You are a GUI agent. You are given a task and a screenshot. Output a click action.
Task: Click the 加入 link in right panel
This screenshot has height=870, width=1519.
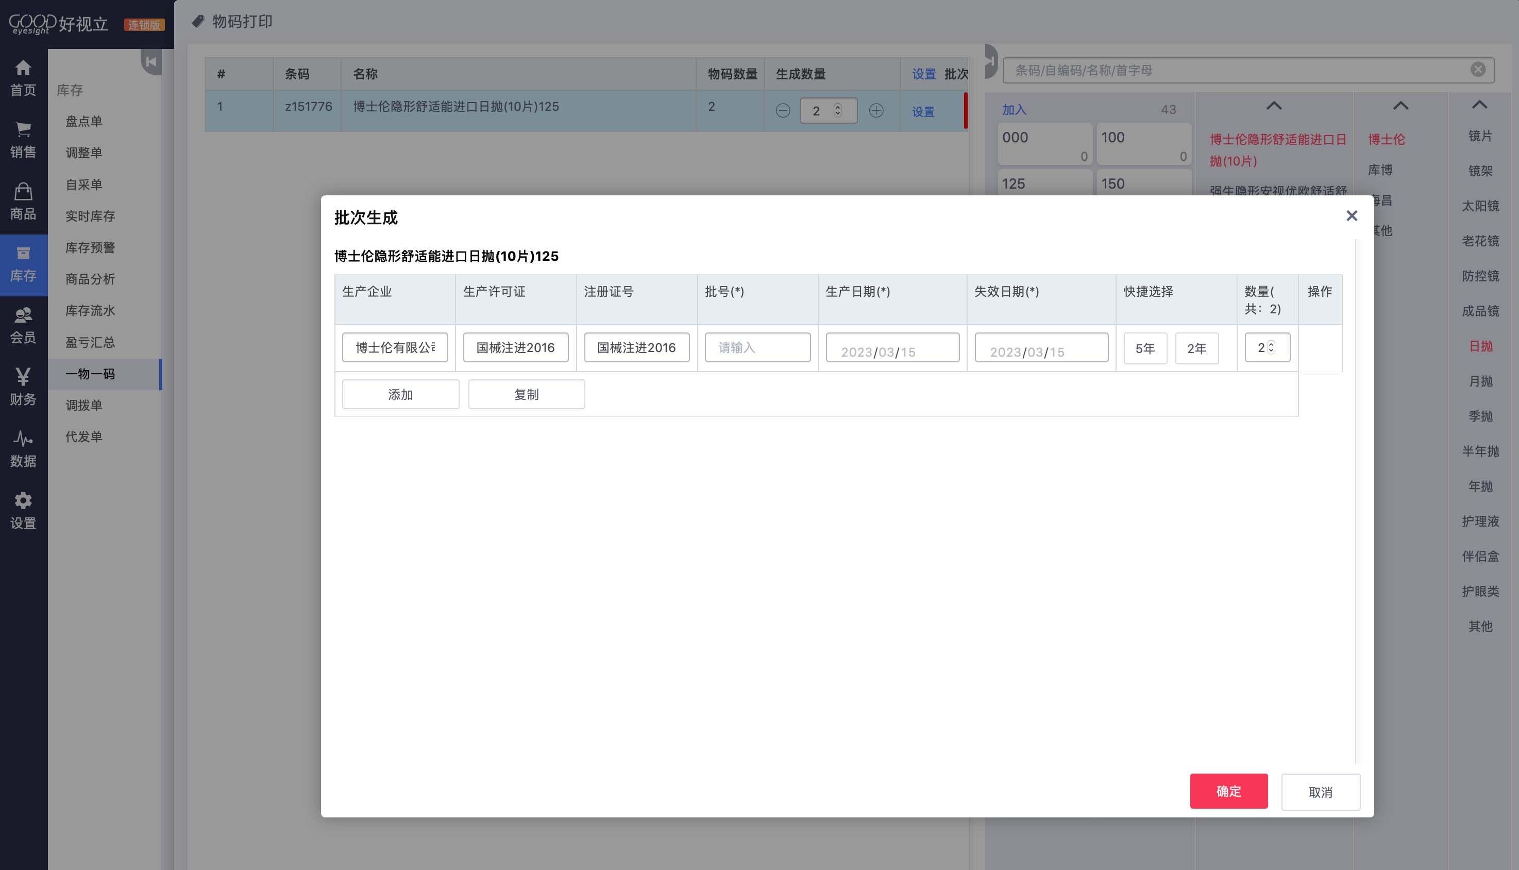(x=1014, y=110)
